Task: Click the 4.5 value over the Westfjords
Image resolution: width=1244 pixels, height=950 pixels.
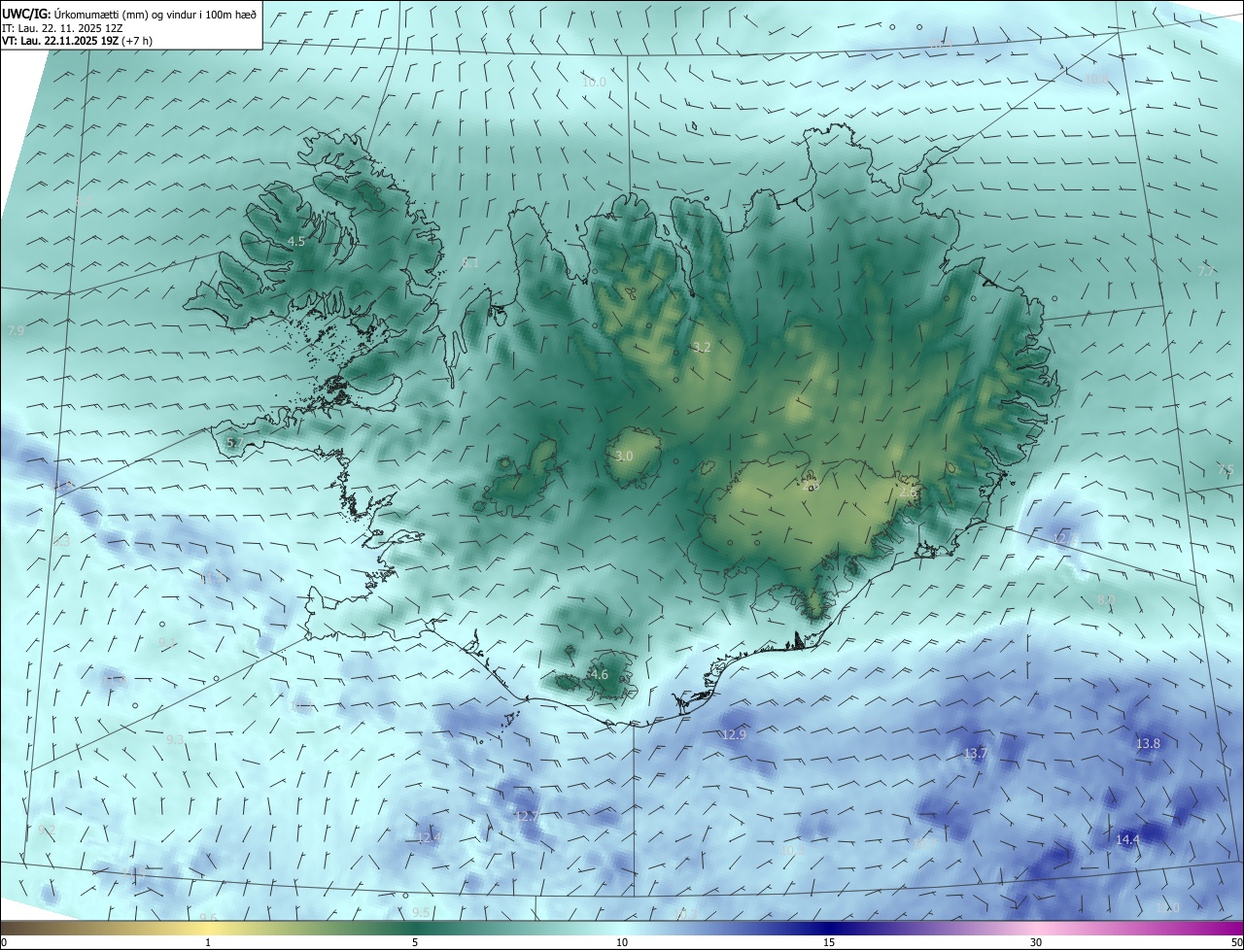Action: pyautogui.click(x=296, y=241)
